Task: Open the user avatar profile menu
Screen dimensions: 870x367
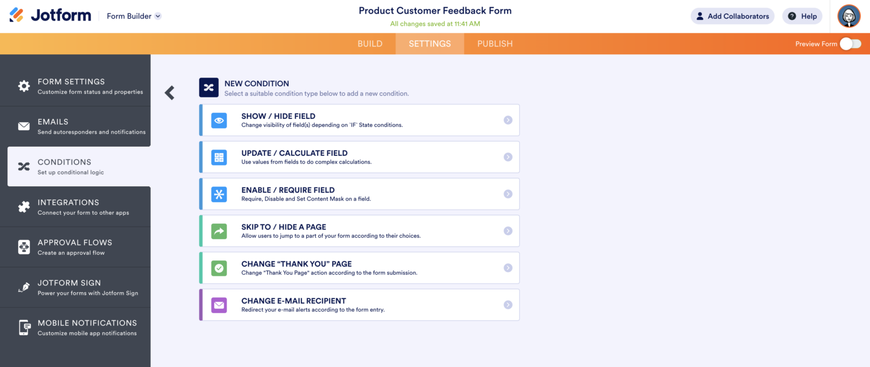Action: pos(848,16)
